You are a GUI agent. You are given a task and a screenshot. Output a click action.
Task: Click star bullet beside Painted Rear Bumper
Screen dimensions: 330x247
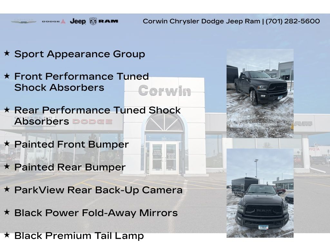7,166
